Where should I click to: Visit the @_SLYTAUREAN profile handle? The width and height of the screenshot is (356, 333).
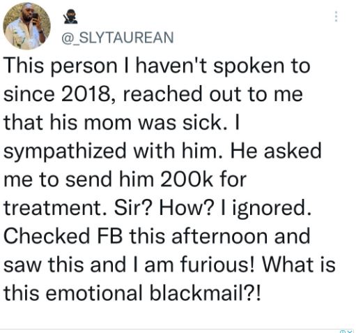tap(118, 38)
